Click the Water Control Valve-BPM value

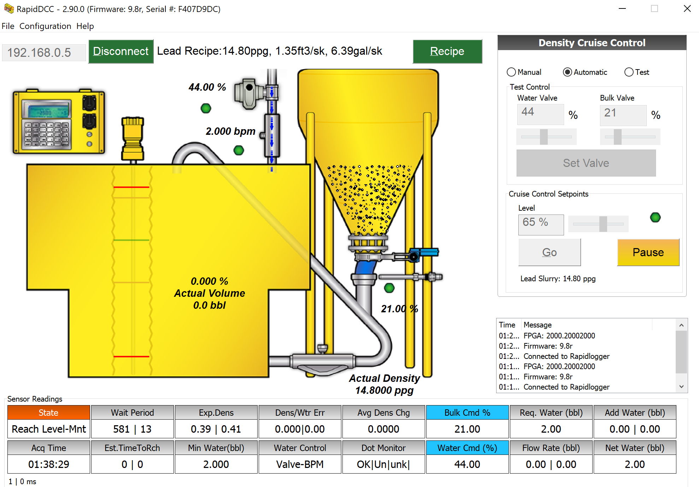pyautogui.click(x=300, y=464)
